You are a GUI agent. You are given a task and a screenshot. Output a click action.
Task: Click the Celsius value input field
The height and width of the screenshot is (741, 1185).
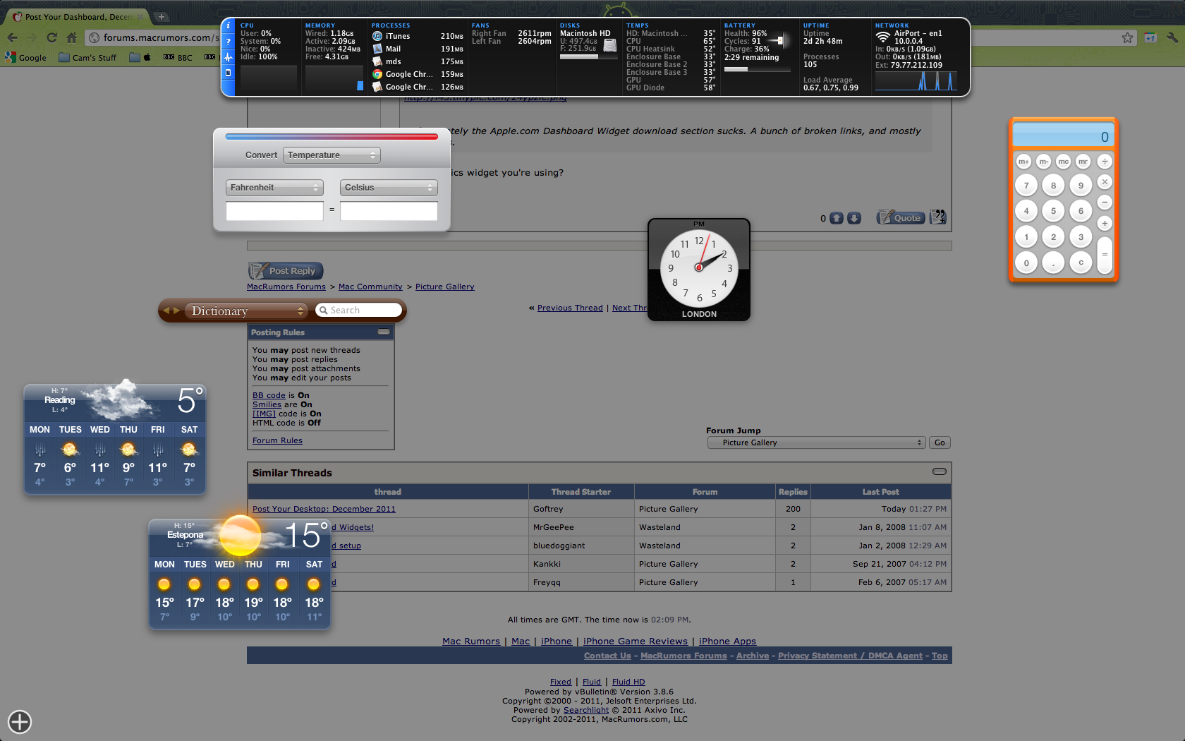click(389, 211)
